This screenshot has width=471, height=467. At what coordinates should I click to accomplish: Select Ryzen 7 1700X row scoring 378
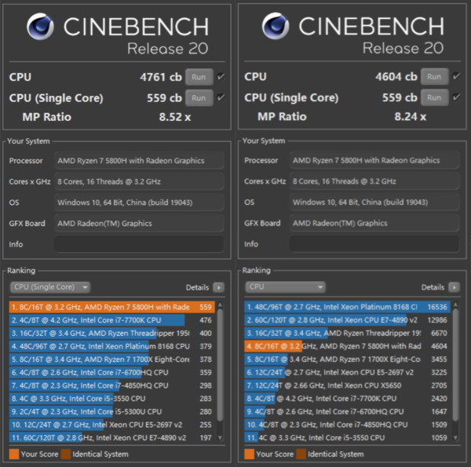click(x=111, y=359)
